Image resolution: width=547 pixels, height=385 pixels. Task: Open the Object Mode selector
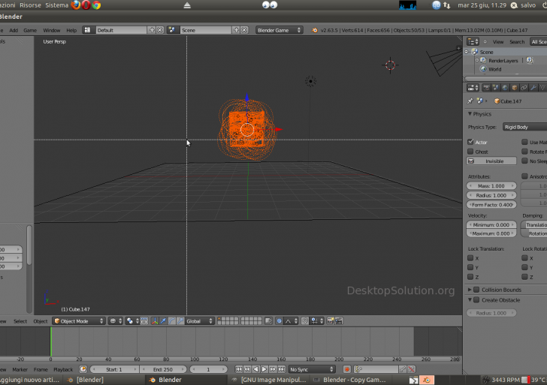coord(78,321)
